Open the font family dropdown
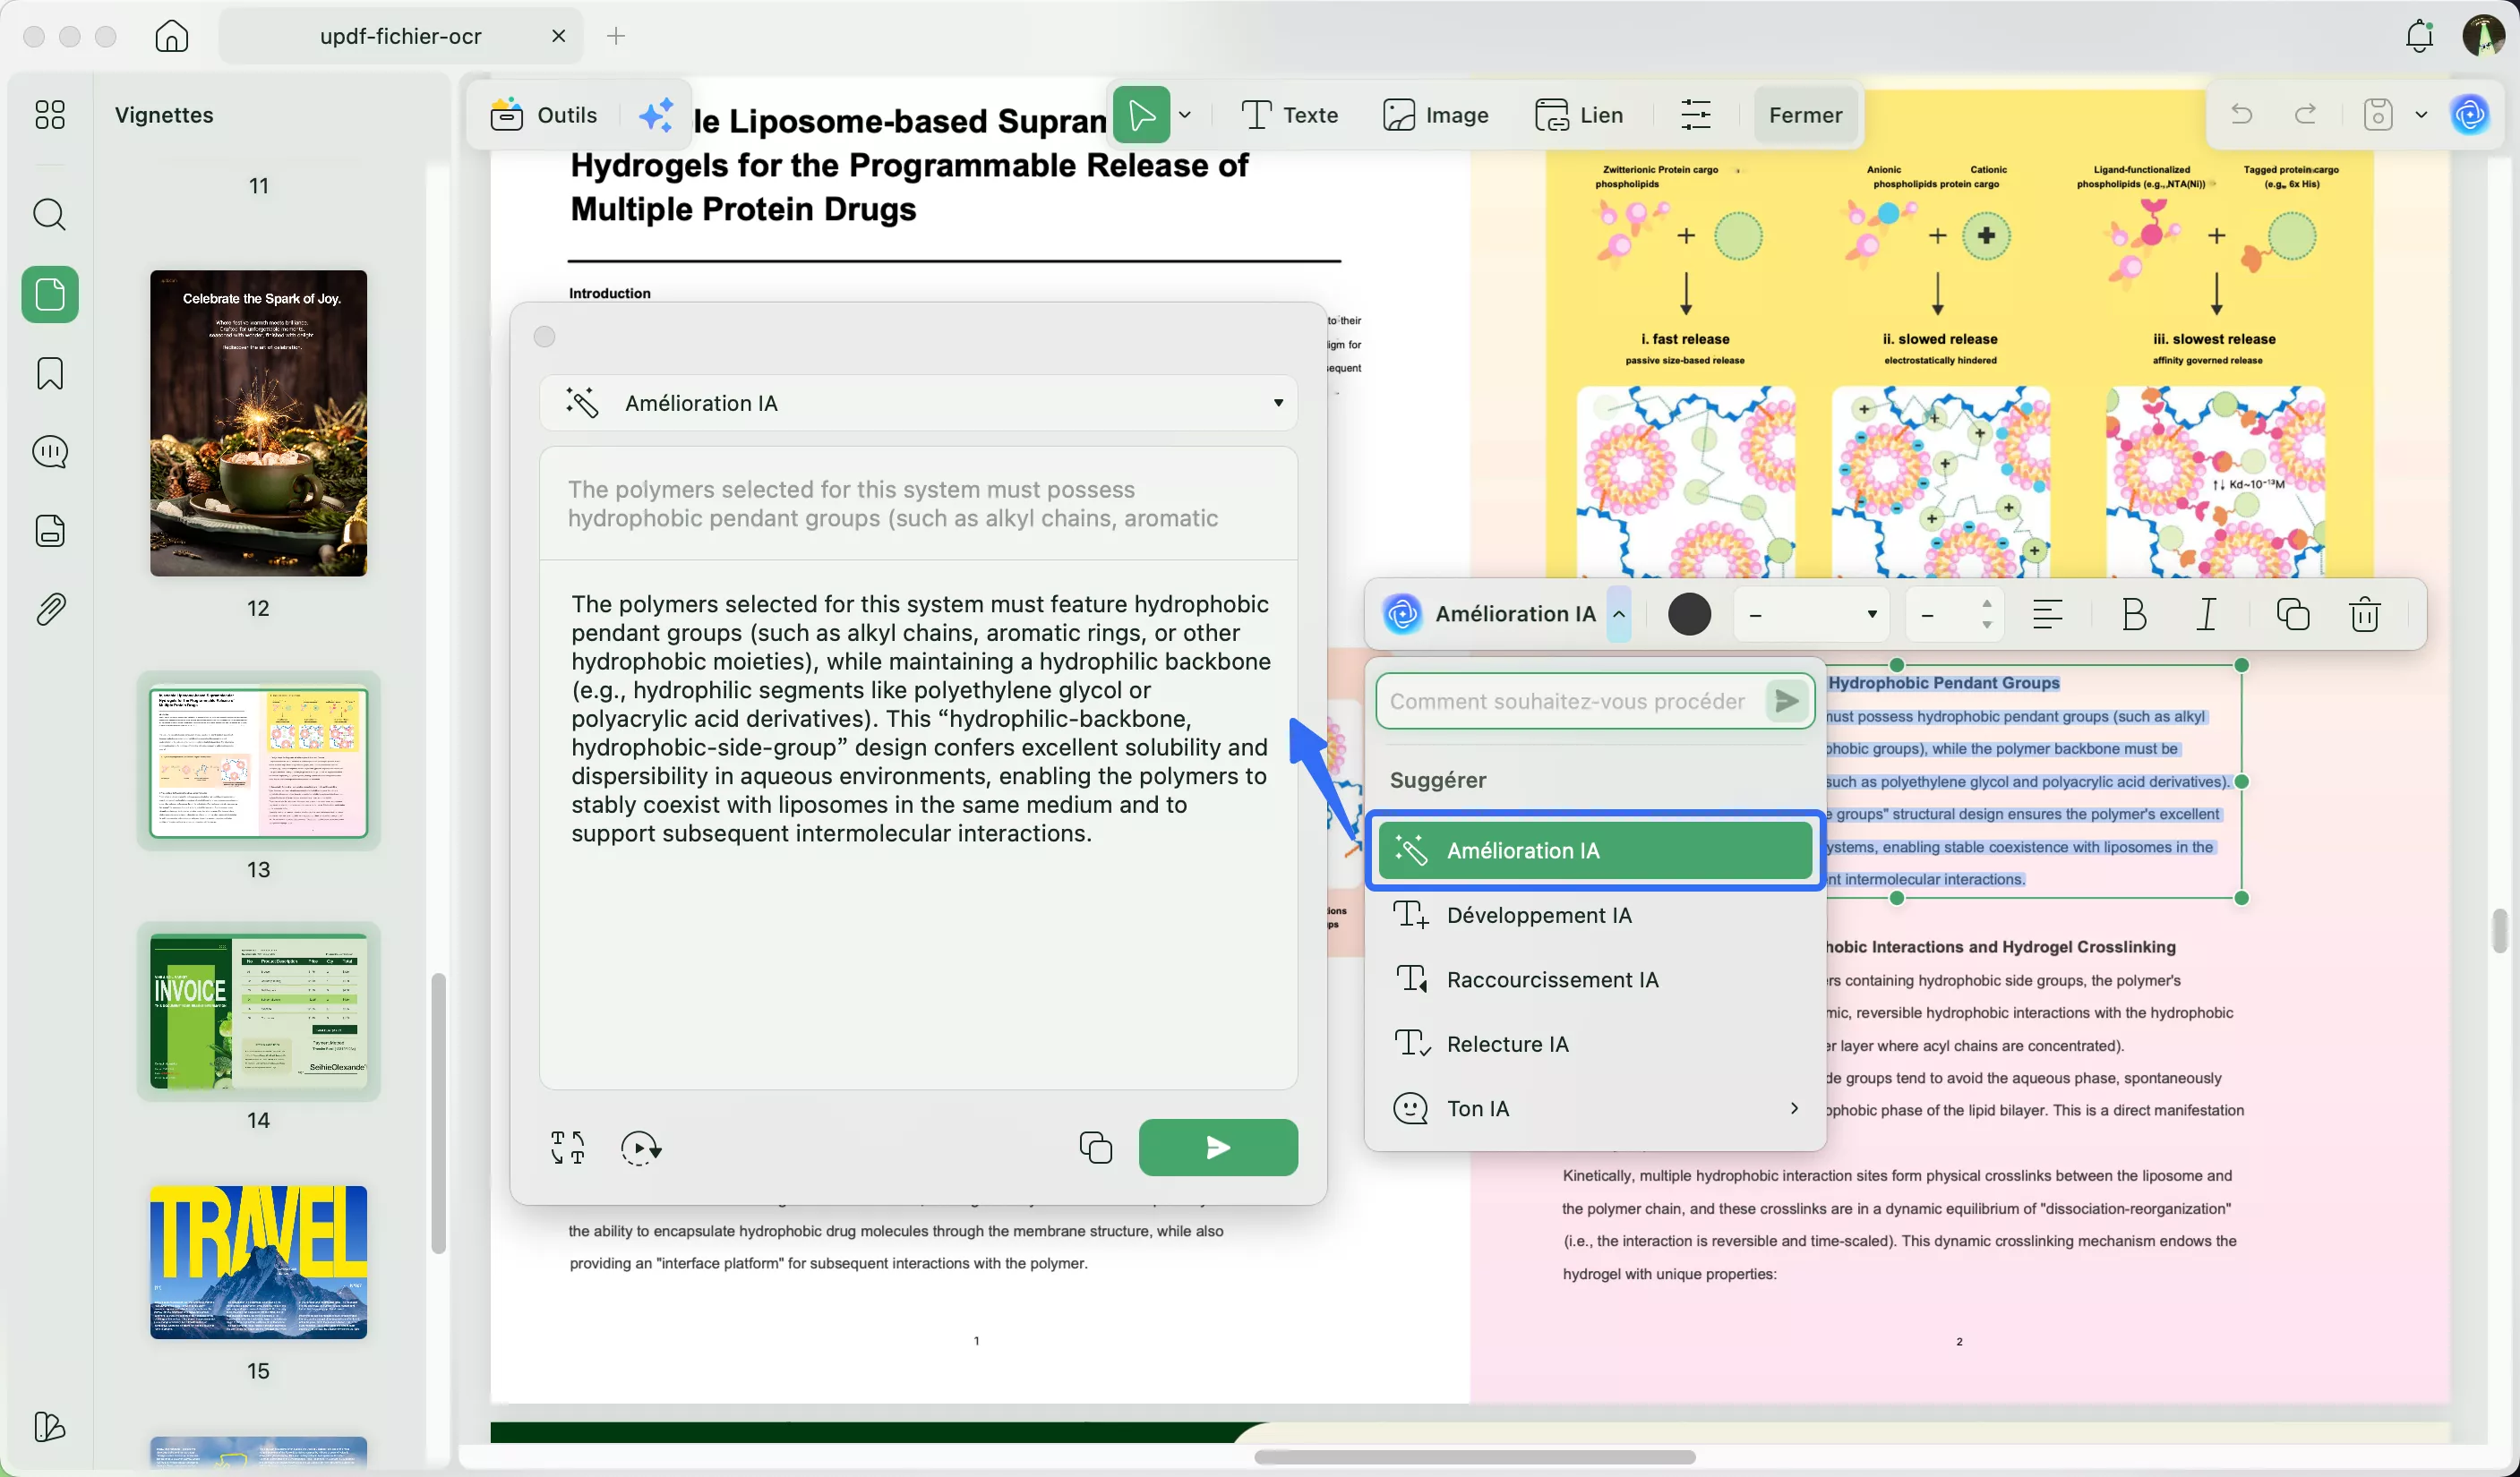The image size is (2520, 1477). tap(1811, 615)
